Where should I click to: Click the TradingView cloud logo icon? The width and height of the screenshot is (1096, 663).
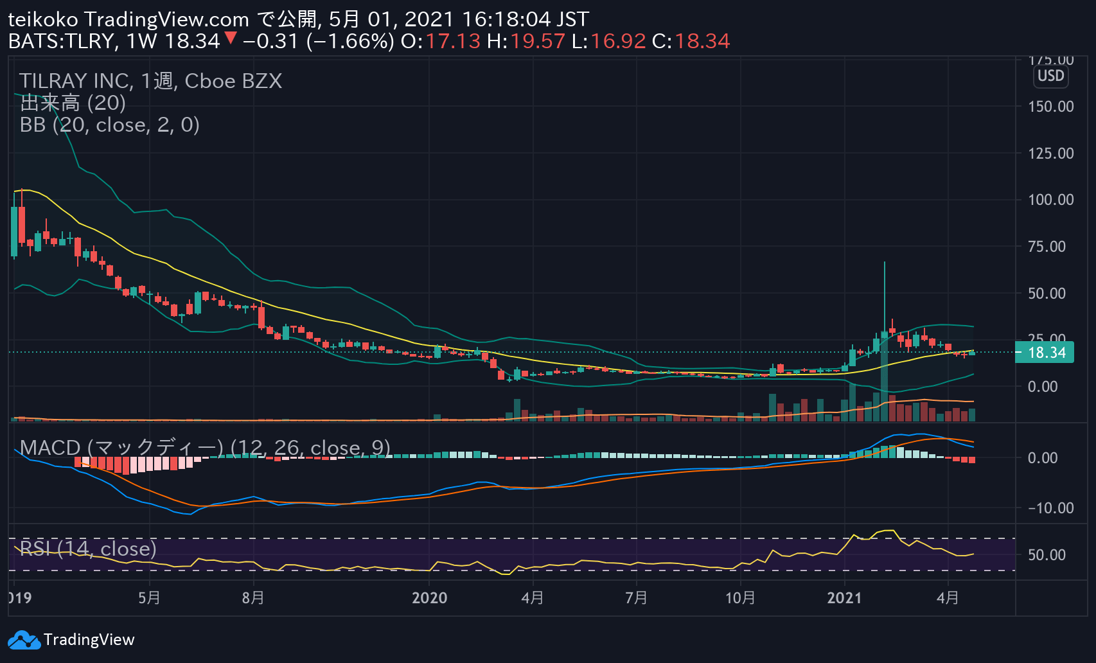pyautogui.click(x=24, y=640)
